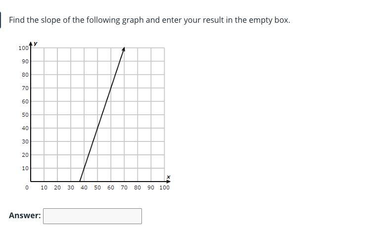The width and height of the screenshot is (366, 234).
Task: Click the 90 label on the y-axis
Action: click(25, 61)
